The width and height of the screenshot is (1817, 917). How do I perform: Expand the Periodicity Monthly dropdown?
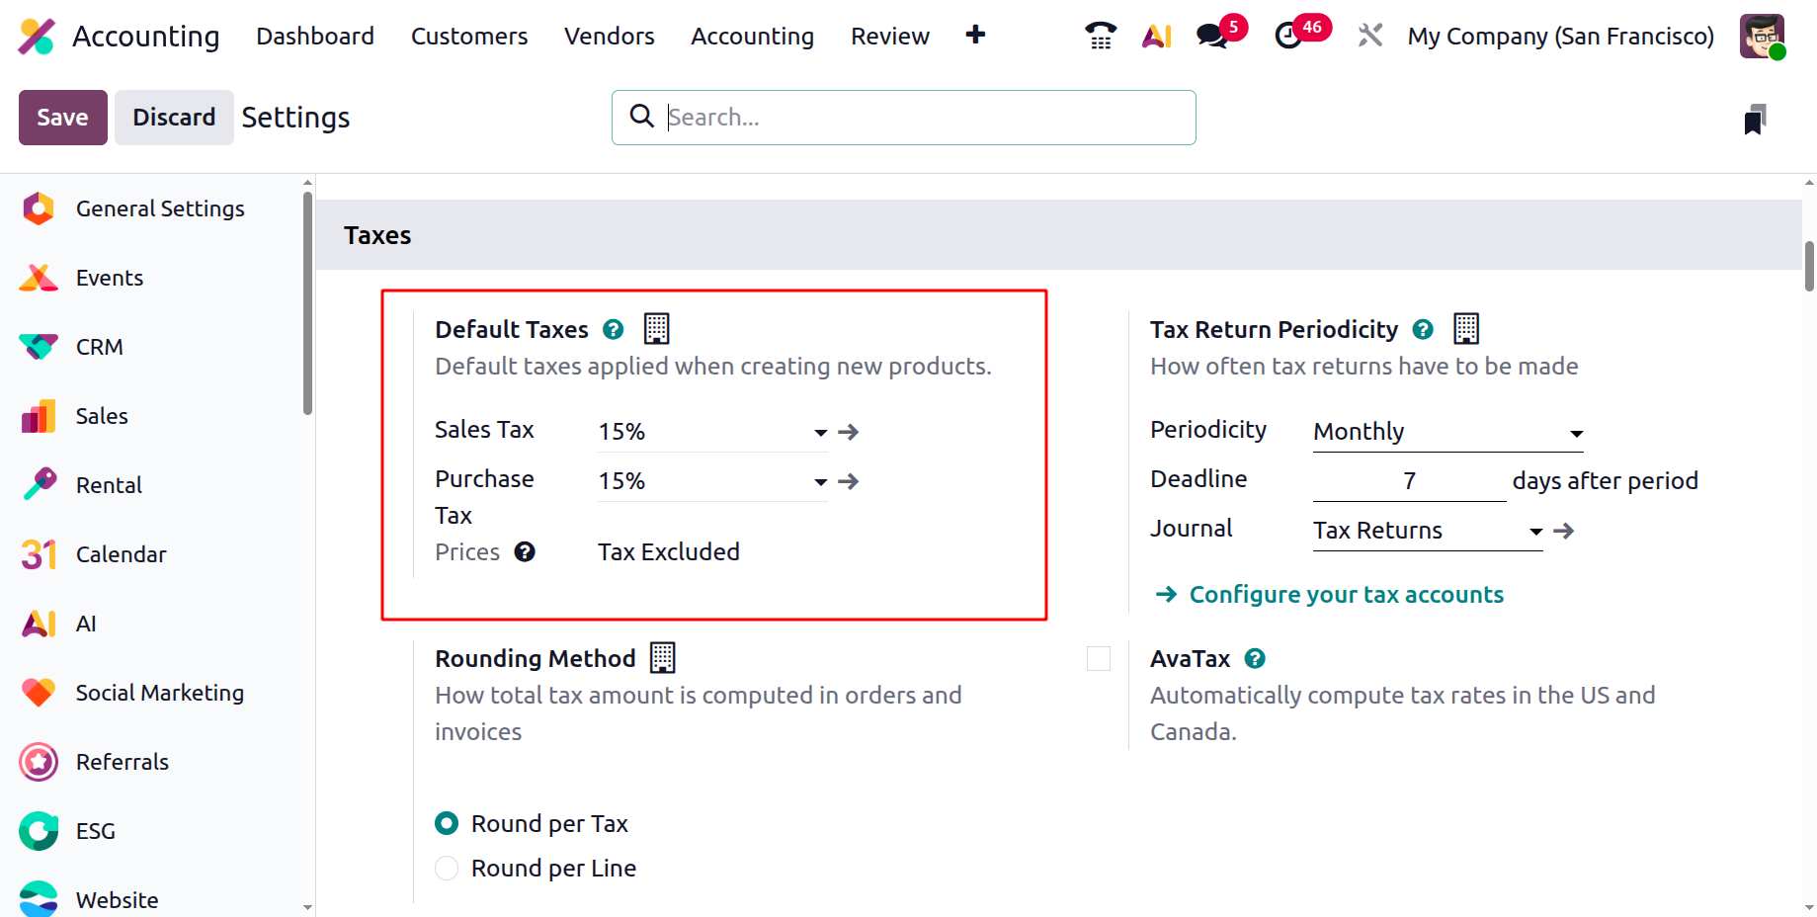tap(1576, 433)
